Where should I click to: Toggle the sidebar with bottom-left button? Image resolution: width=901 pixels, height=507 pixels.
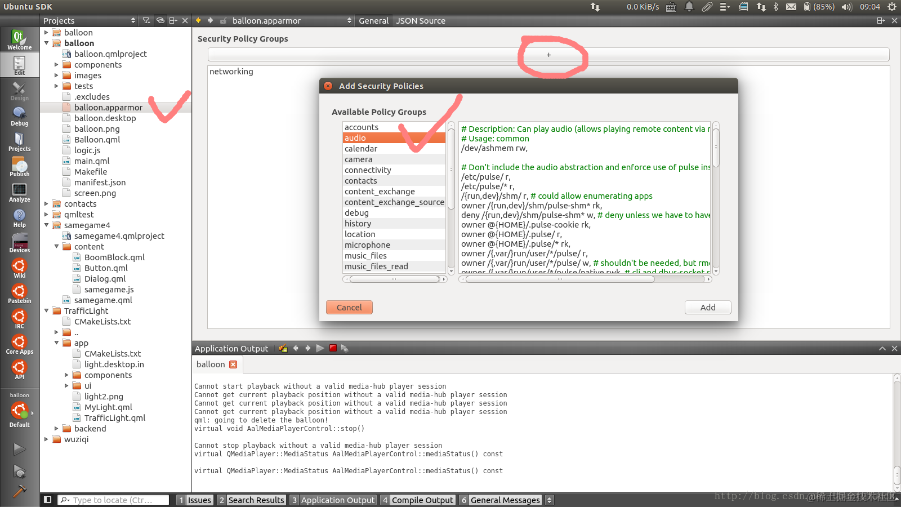click(x=48, y=500)
